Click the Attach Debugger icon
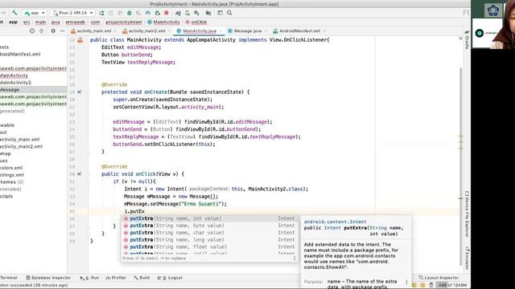 pos(158,13)
